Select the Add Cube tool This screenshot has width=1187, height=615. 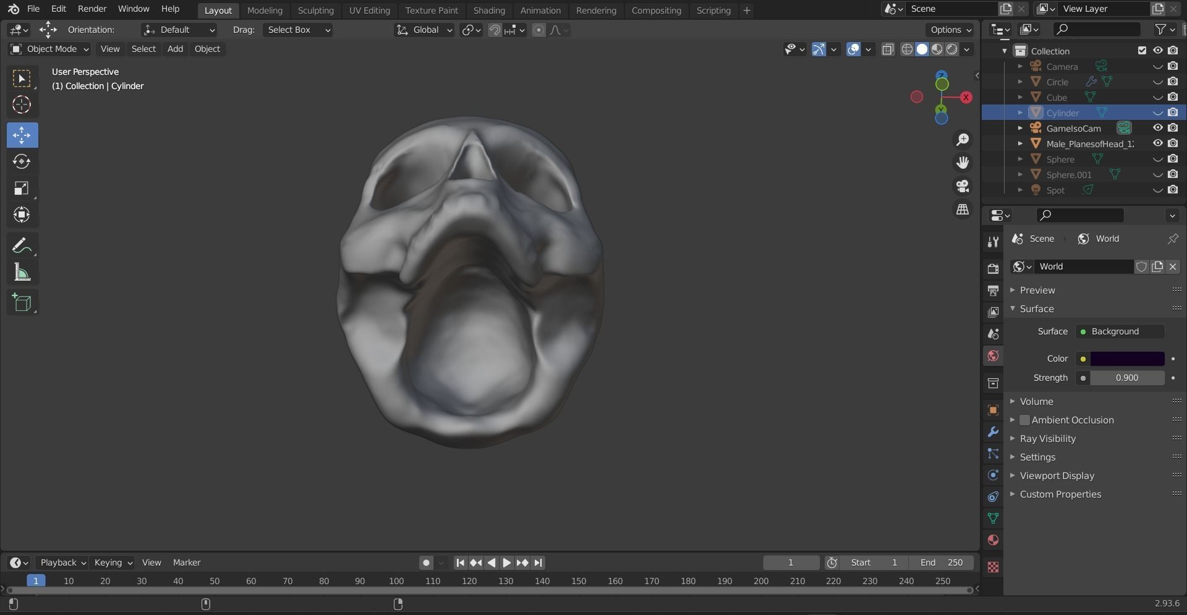pos(22,302)
